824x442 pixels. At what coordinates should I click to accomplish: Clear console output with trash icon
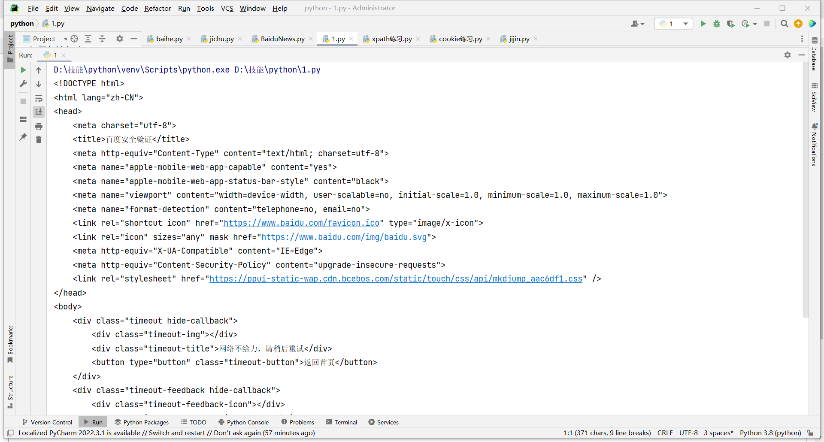coord(39,139)
